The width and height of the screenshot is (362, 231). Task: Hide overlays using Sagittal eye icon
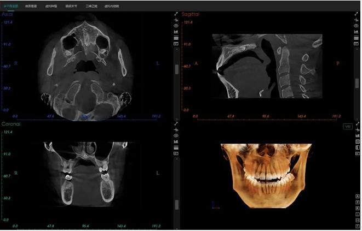tap(357, 26)
